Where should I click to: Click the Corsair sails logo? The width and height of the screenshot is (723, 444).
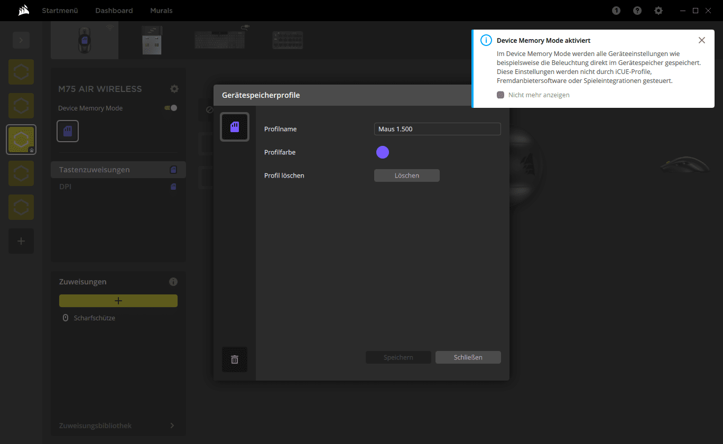[23, 11]
